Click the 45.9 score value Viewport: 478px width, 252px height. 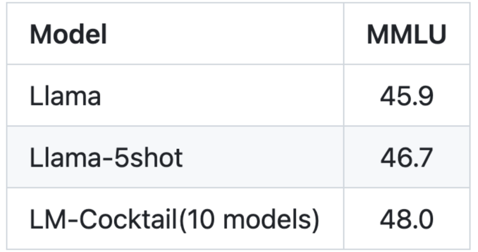tap(406, 96)
